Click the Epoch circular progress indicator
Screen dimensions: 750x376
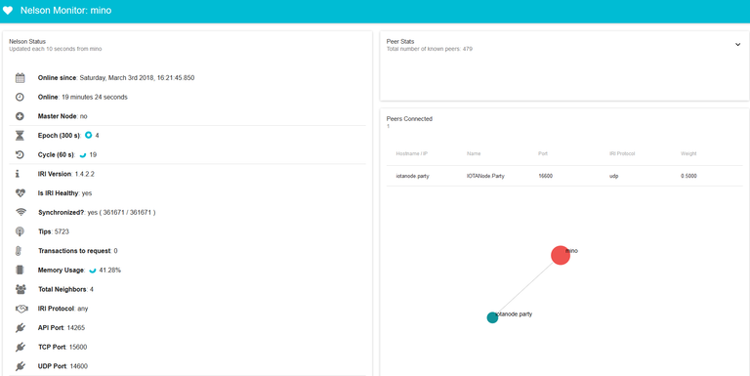(x=88, y=136)
